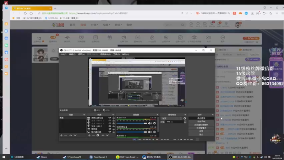Image resolution: width=284 pixels, height=160 pixels.
Task: Bookmark page with star icon in address bar
Action: (x=39, y=13)
